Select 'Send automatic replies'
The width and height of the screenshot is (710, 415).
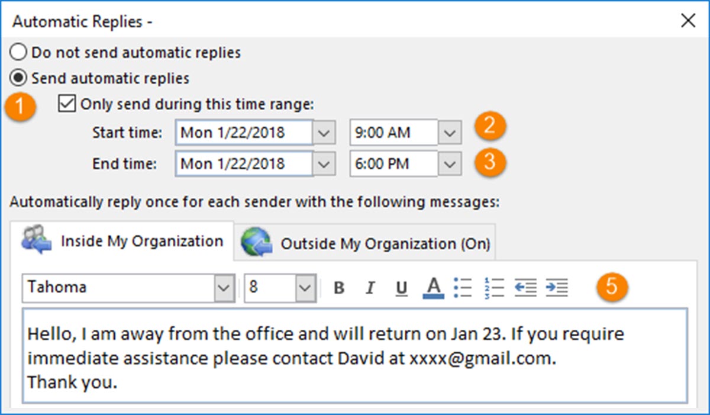pos(18,78)
